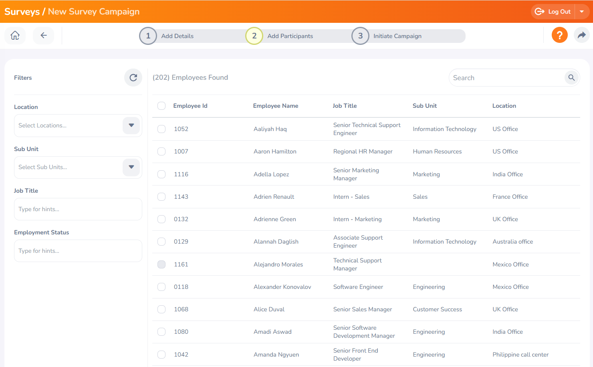593x367 pixels.
Task: Click the name Alejandro Morales
Action: tap(278, 264)
